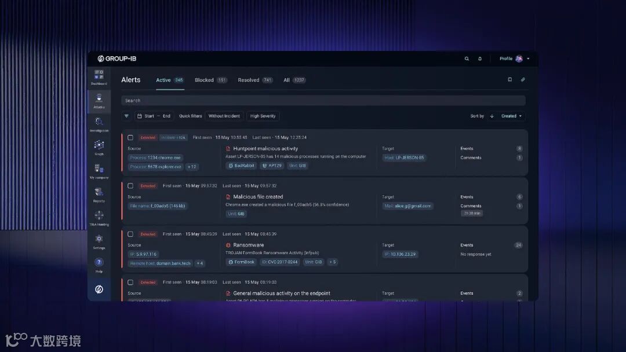
Task: Click the Malicious file created alert icon
Action: 228,197
